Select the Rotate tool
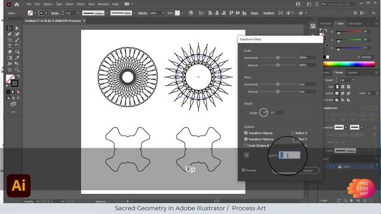This screenshot has height=214, width=381. 17,46
